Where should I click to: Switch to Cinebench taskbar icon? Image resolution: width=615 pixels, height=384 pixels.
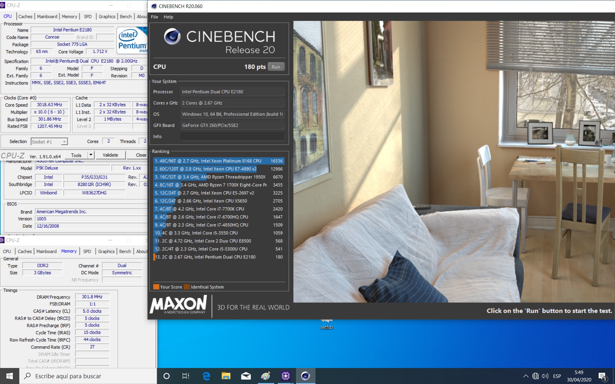[x=305, y=376]
